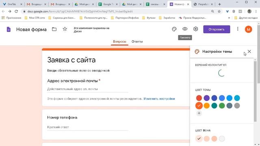Select the Адрес электронной почты question title
Viewport: 260px width, 146px height.
click(x=72, y=81)
